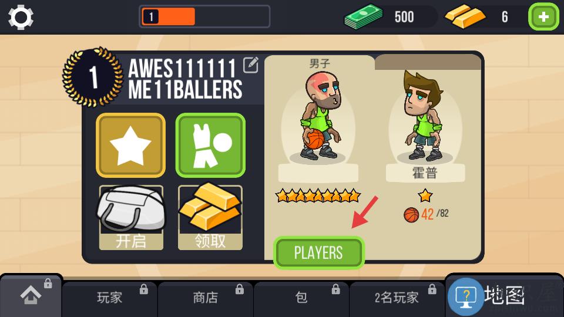
Task: Open the settings gear icon
Action: (x=21, y=17)
